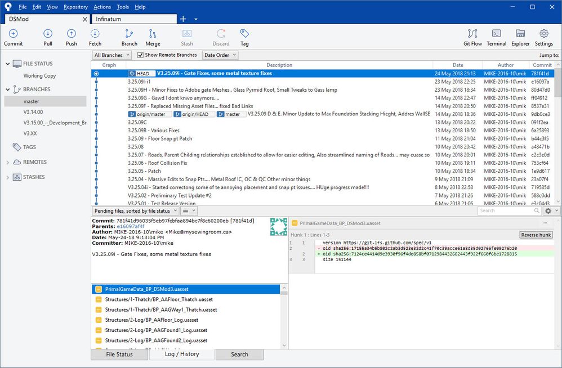Select the 3.25.09H Minor Fixes commit
This screenshot has height=368, width=562.
(x=323, y=90)
